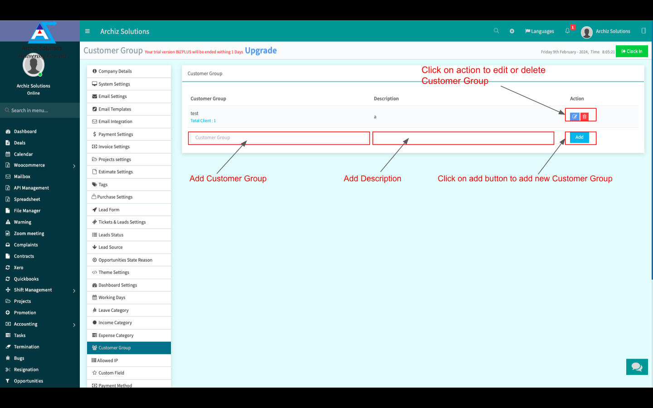Open the chat bubble widget
Screen dimensions: 653x408
pos(637,367)
